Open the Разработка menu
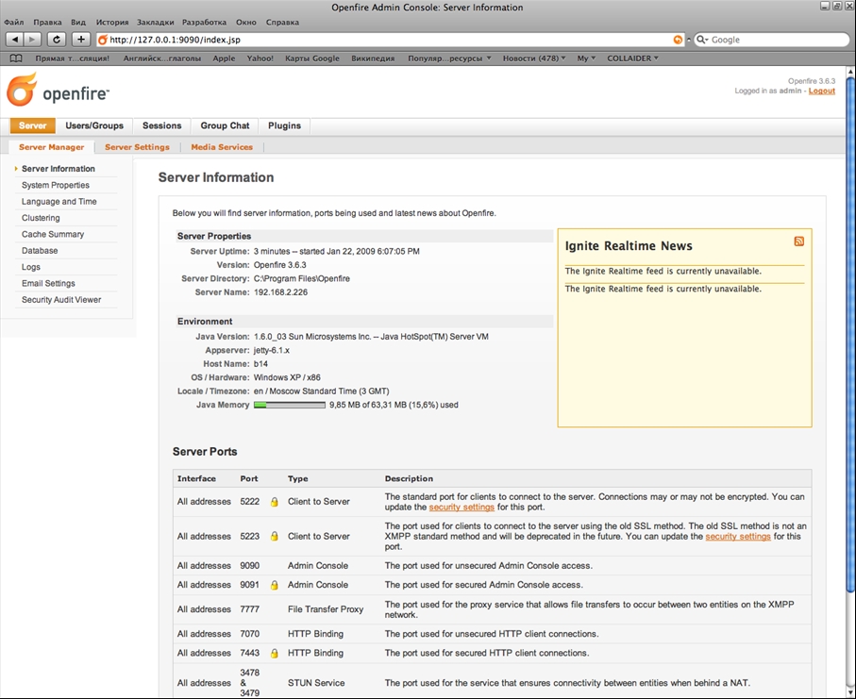 204,23
